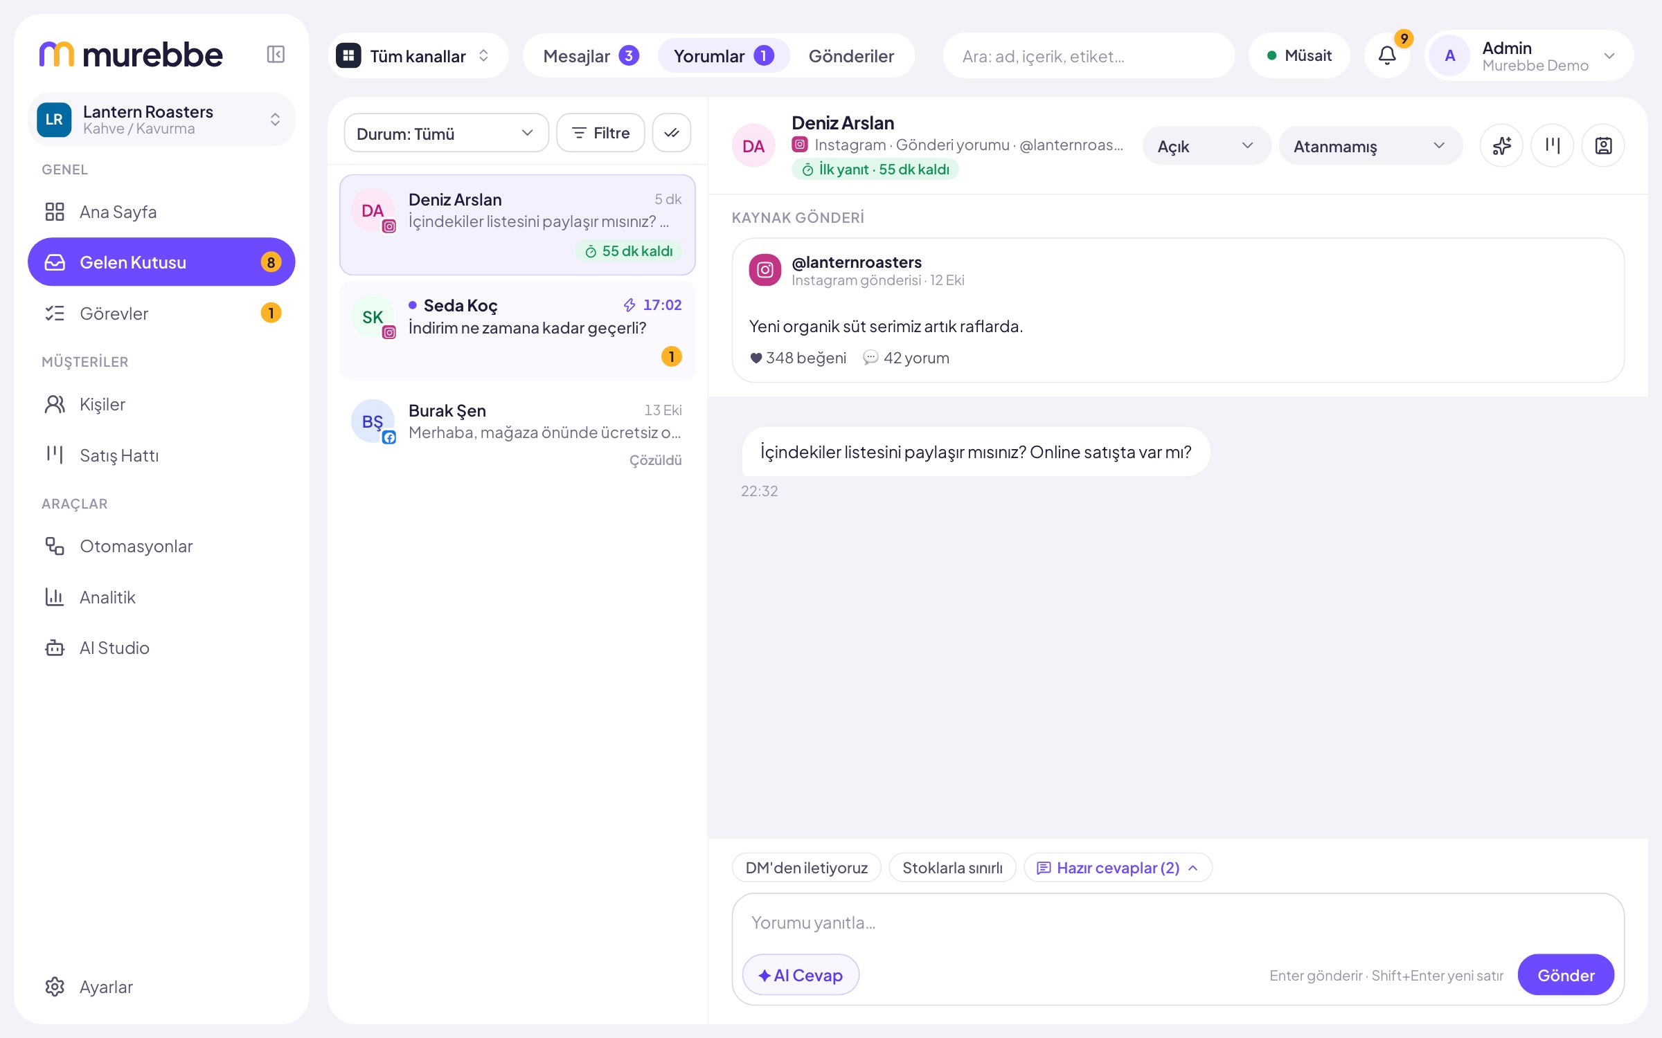
Task: Open Atanmamış assignee dropdown
Action: (1370, 146)
